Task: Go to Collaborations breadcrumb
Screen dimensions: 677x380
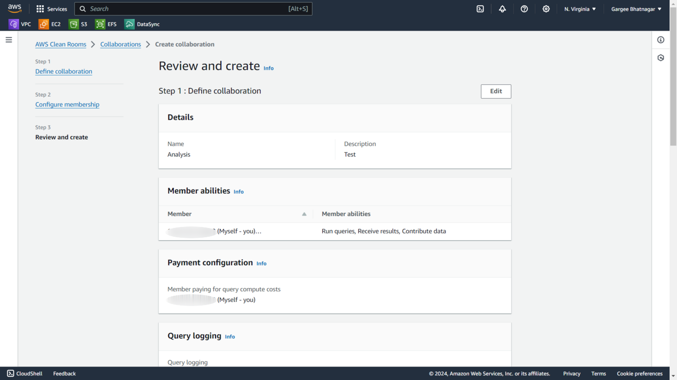Action: pos(120,44)
